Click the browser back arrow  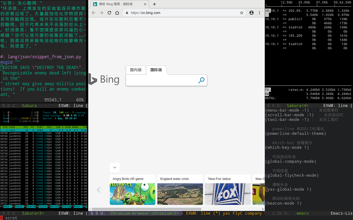pos(94,13)
